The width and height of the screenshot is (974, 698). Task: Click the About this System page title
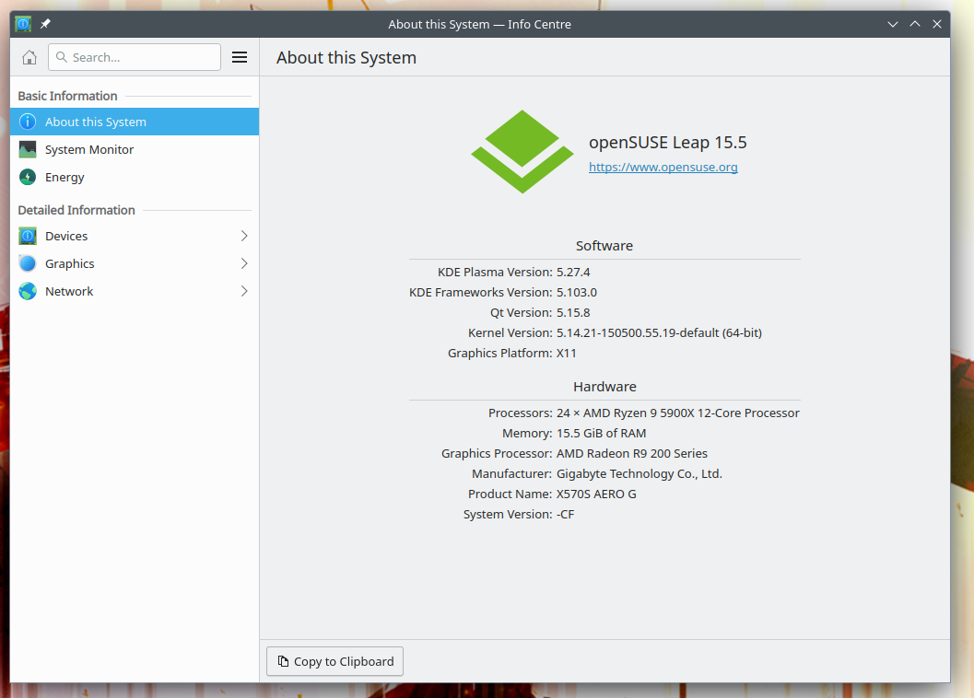click(346, 58)
